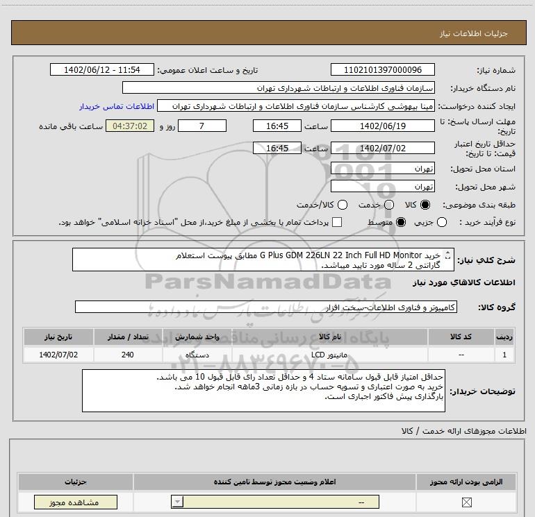Click the request creator field مینا بیهوشی

click(296, 106)
